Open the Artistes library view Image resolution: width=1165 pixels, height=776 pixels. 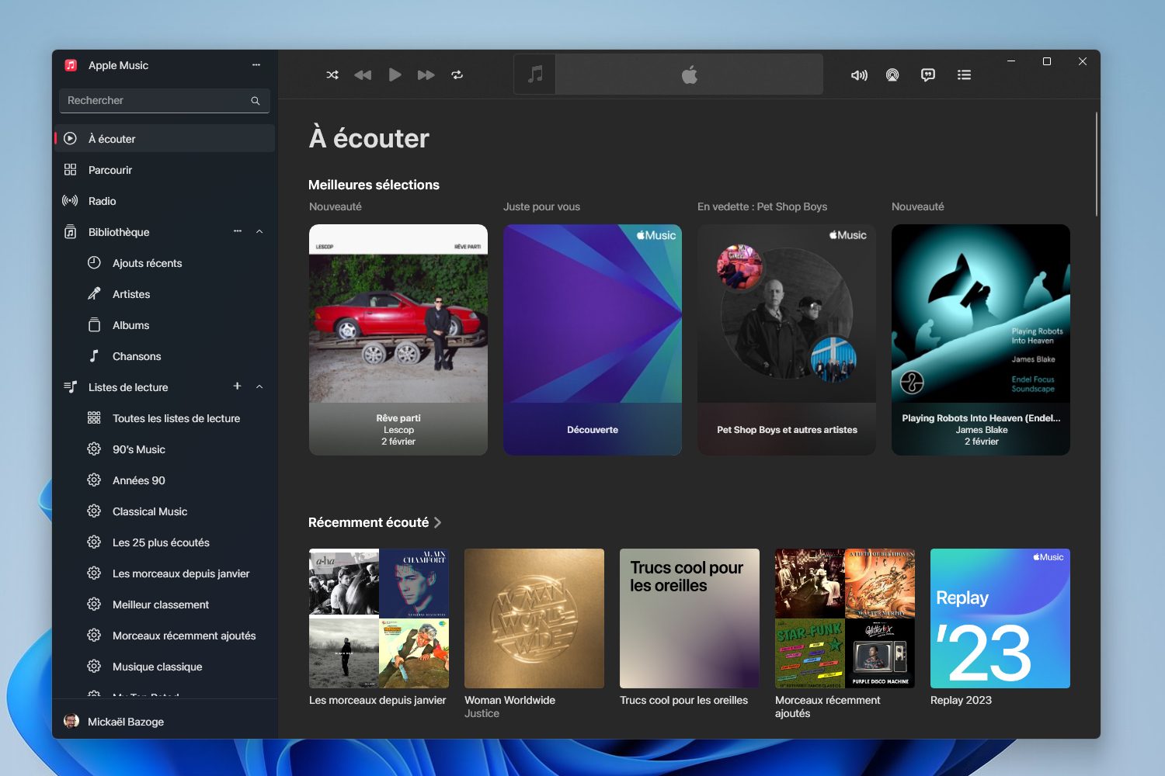165,294
